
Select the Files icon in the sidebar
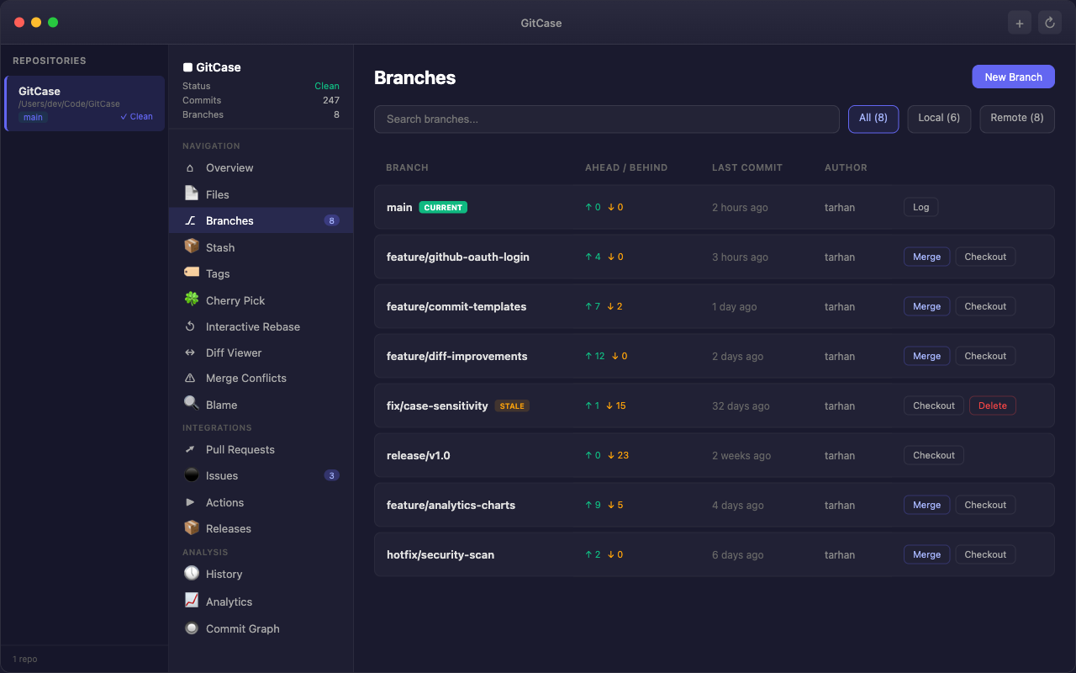pos(192,193)
